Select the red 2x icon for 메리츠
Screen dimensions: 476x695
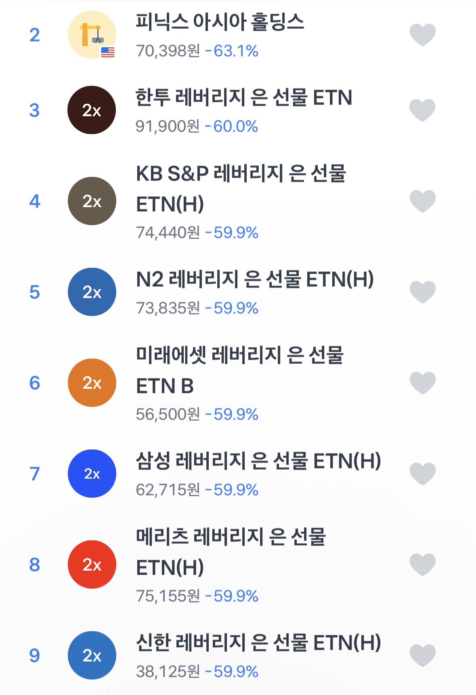click(92, 565)
